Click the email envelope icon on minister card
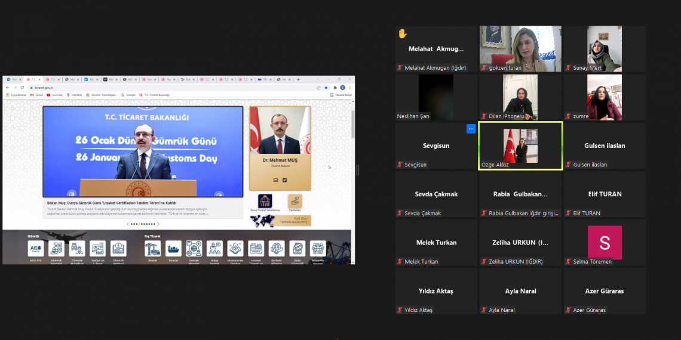The image size is (681, 340). [275, 180]
